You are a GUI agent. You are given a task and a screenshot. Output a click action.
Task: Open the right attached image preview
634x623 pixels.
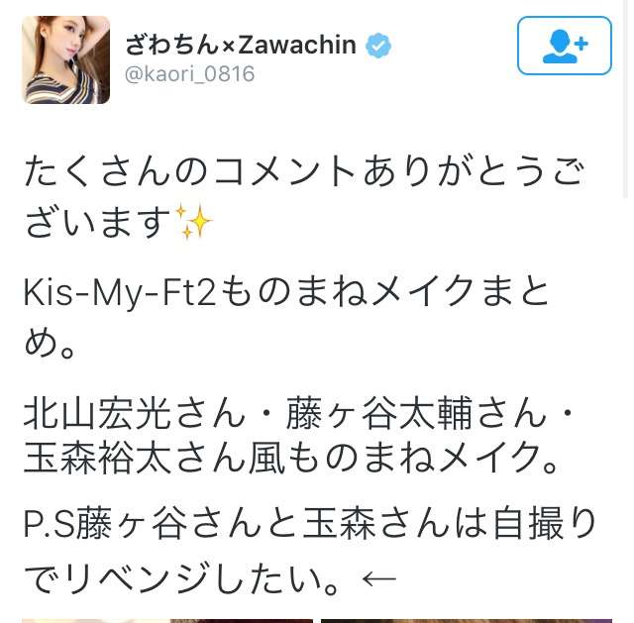click(x=467, y=621)
